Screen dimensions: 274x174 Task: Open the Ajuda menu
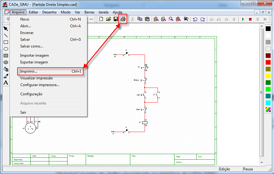tap(117, 12)
